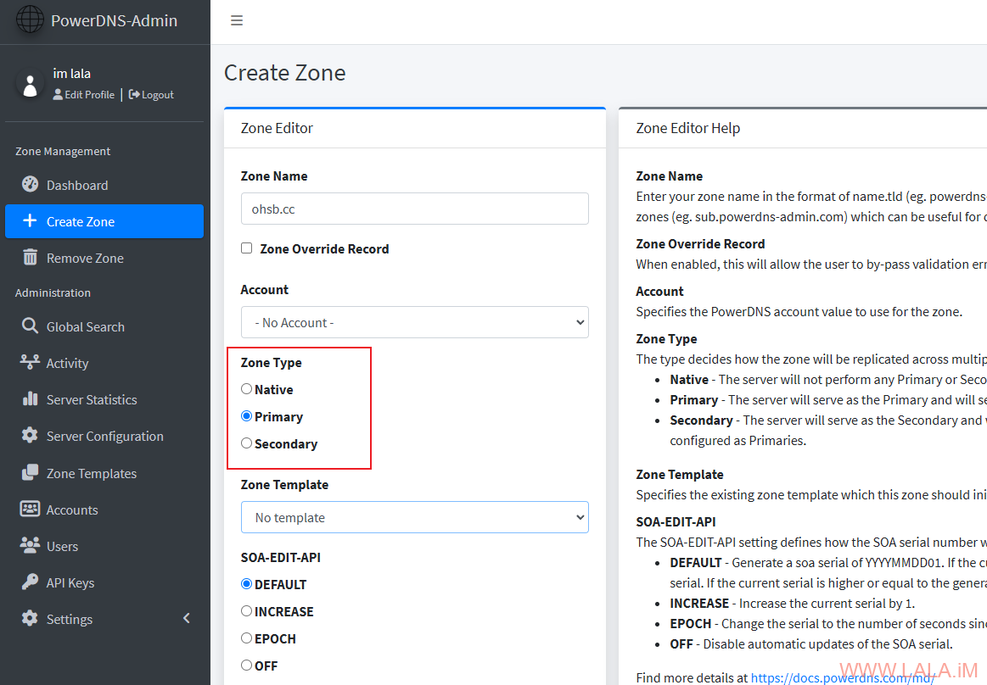Click the API Keys key icon

[x=30, y=582]
